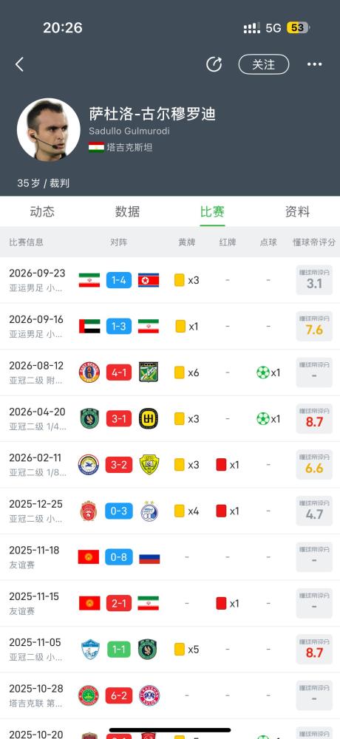Tap the Russia flag in the 2025-11-18 match

tap(149, 557)
